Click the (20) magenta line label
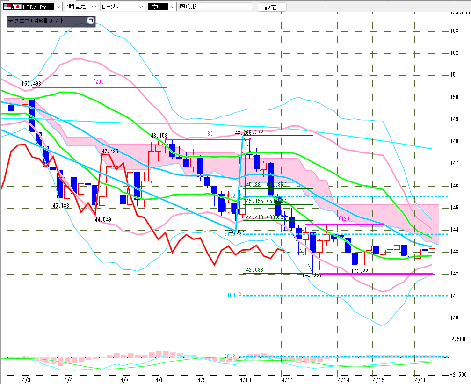 tap(99, 81)
